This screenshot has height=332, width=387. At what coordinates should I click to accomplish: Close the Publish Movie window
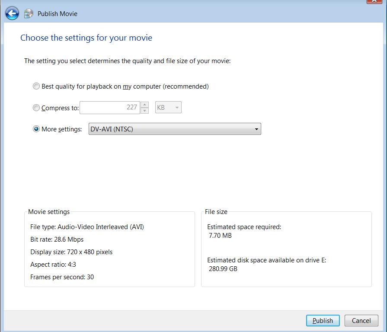[374, 1]
